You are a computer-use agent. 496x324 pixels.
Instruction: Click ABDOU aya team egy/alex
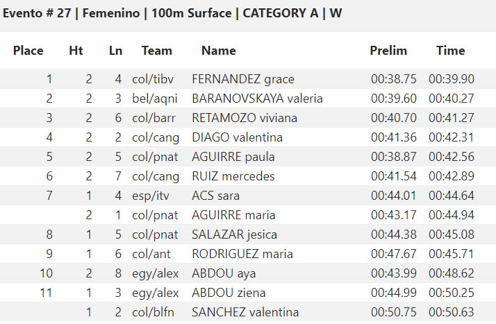[156, 273]
